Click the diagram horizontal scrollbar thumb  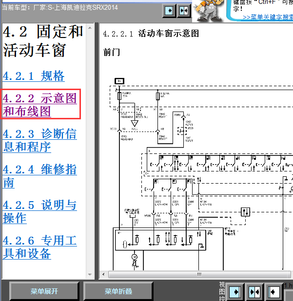click(x=199, y=274)
